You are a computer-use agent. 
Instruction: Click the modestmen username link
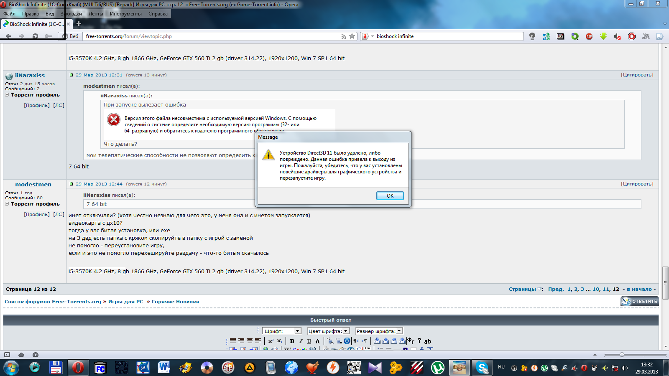pyautogui.click(x=33, y=184)
